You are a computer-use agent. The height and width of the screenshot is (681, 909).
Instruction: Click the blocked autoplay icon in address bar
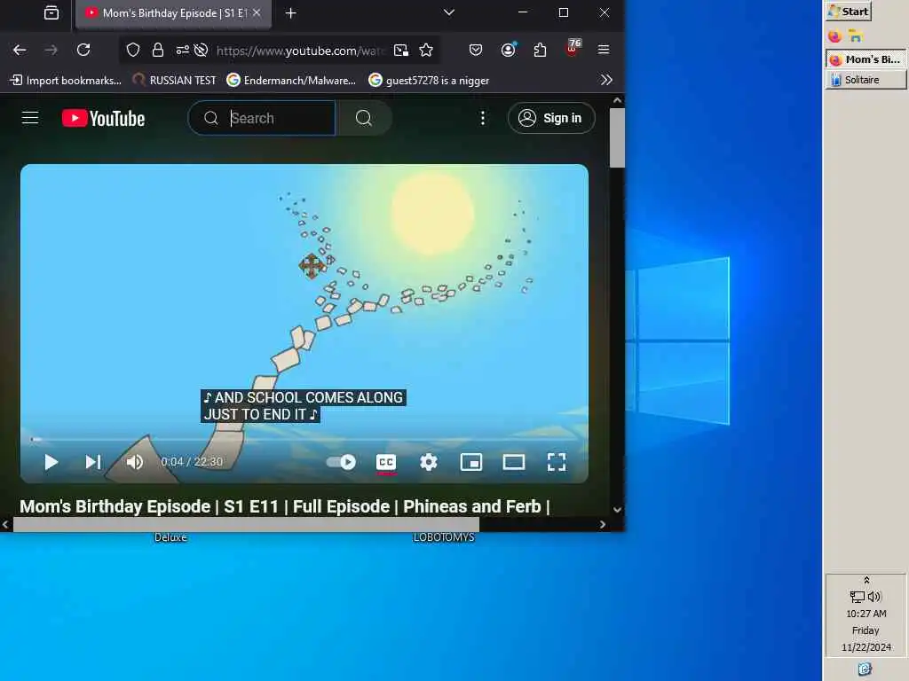coord(201,51)
